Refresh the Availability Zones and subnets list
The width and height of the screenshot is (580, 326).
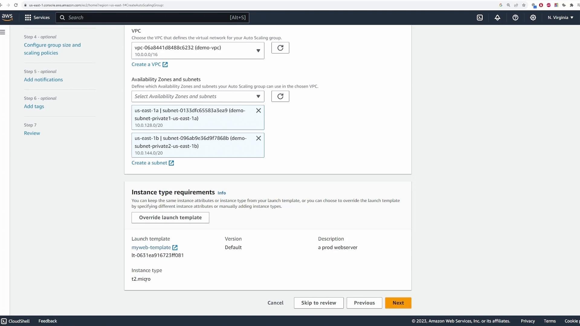pyautogui.click(x=280, y=96)
